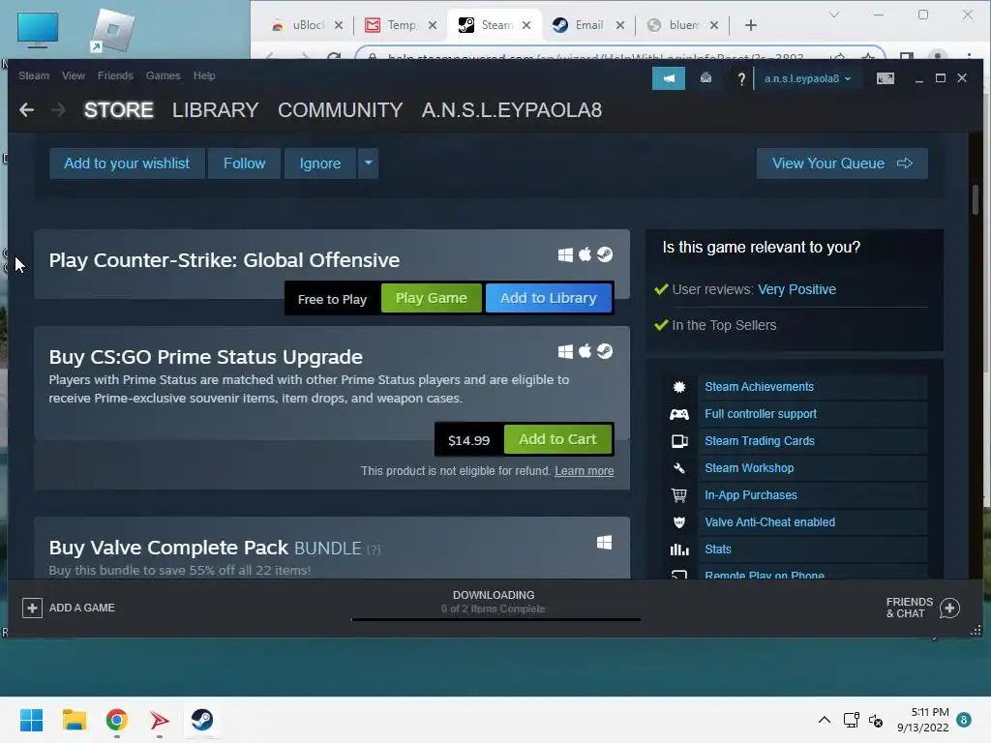Open the View menu
The image size is (991, 743).
pyautogui.click(x=74, y=75)
